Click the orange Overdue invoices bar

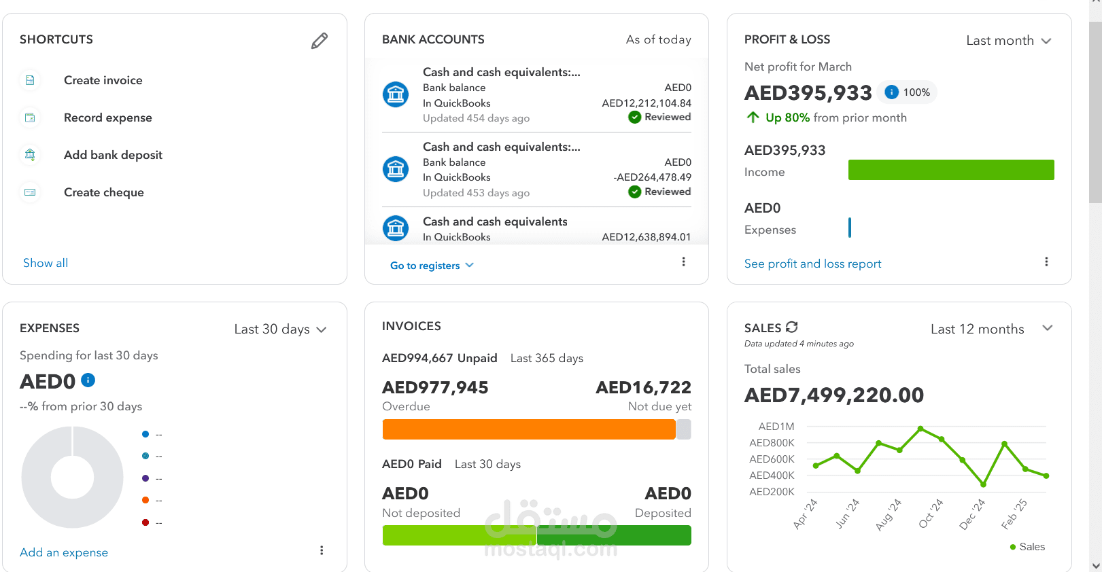point(528,429)
